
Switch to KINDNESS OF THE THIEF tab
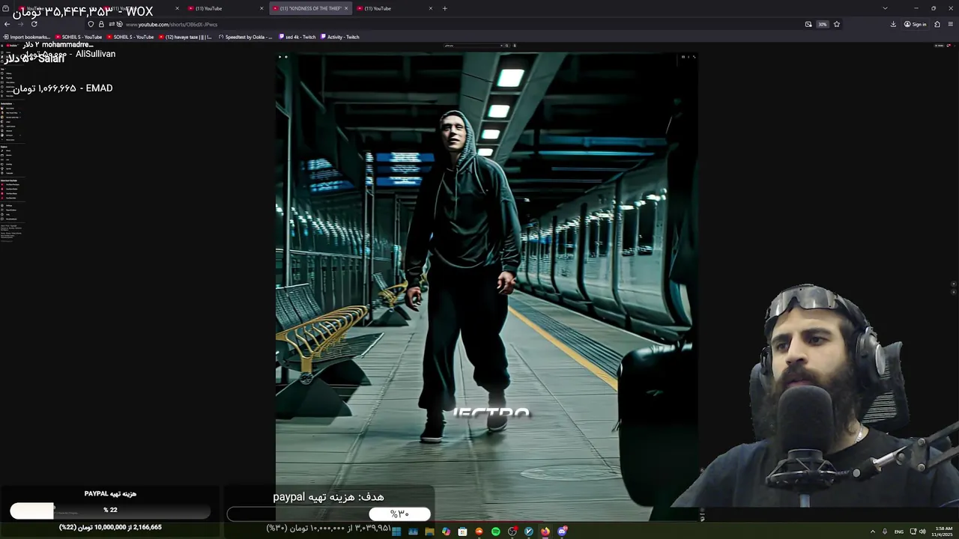pyautogui.click(x=309, y=8)
